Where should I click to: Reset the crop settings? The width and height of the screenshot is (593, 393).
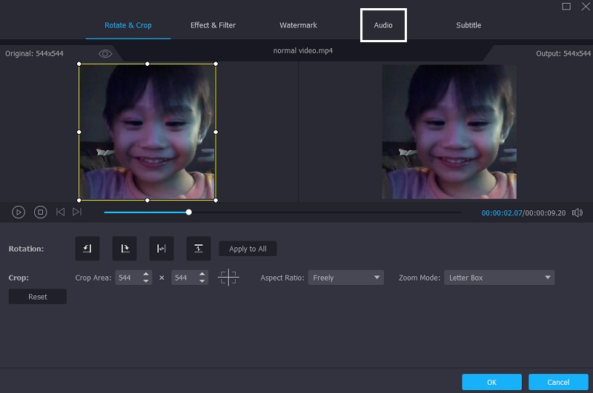[x=38, y=297]
